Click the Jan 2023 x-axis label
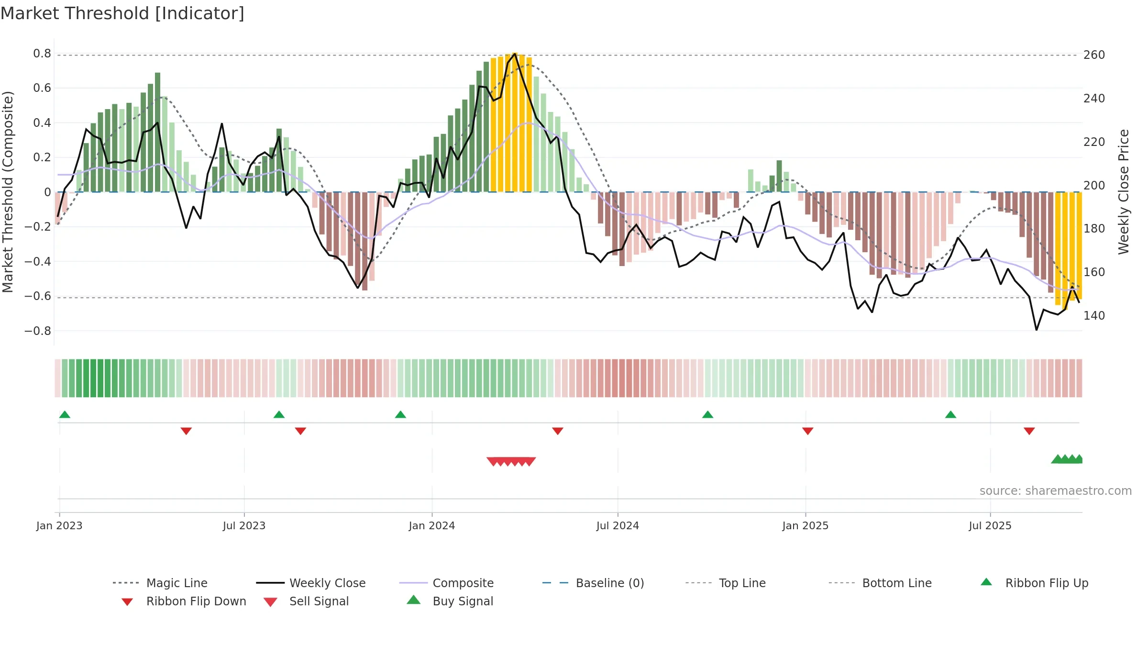 (x=59, y=525)
